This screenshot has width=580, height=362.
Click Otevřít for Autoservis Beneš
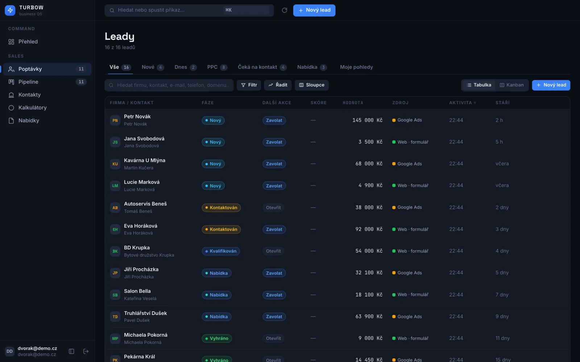point(273,208)
